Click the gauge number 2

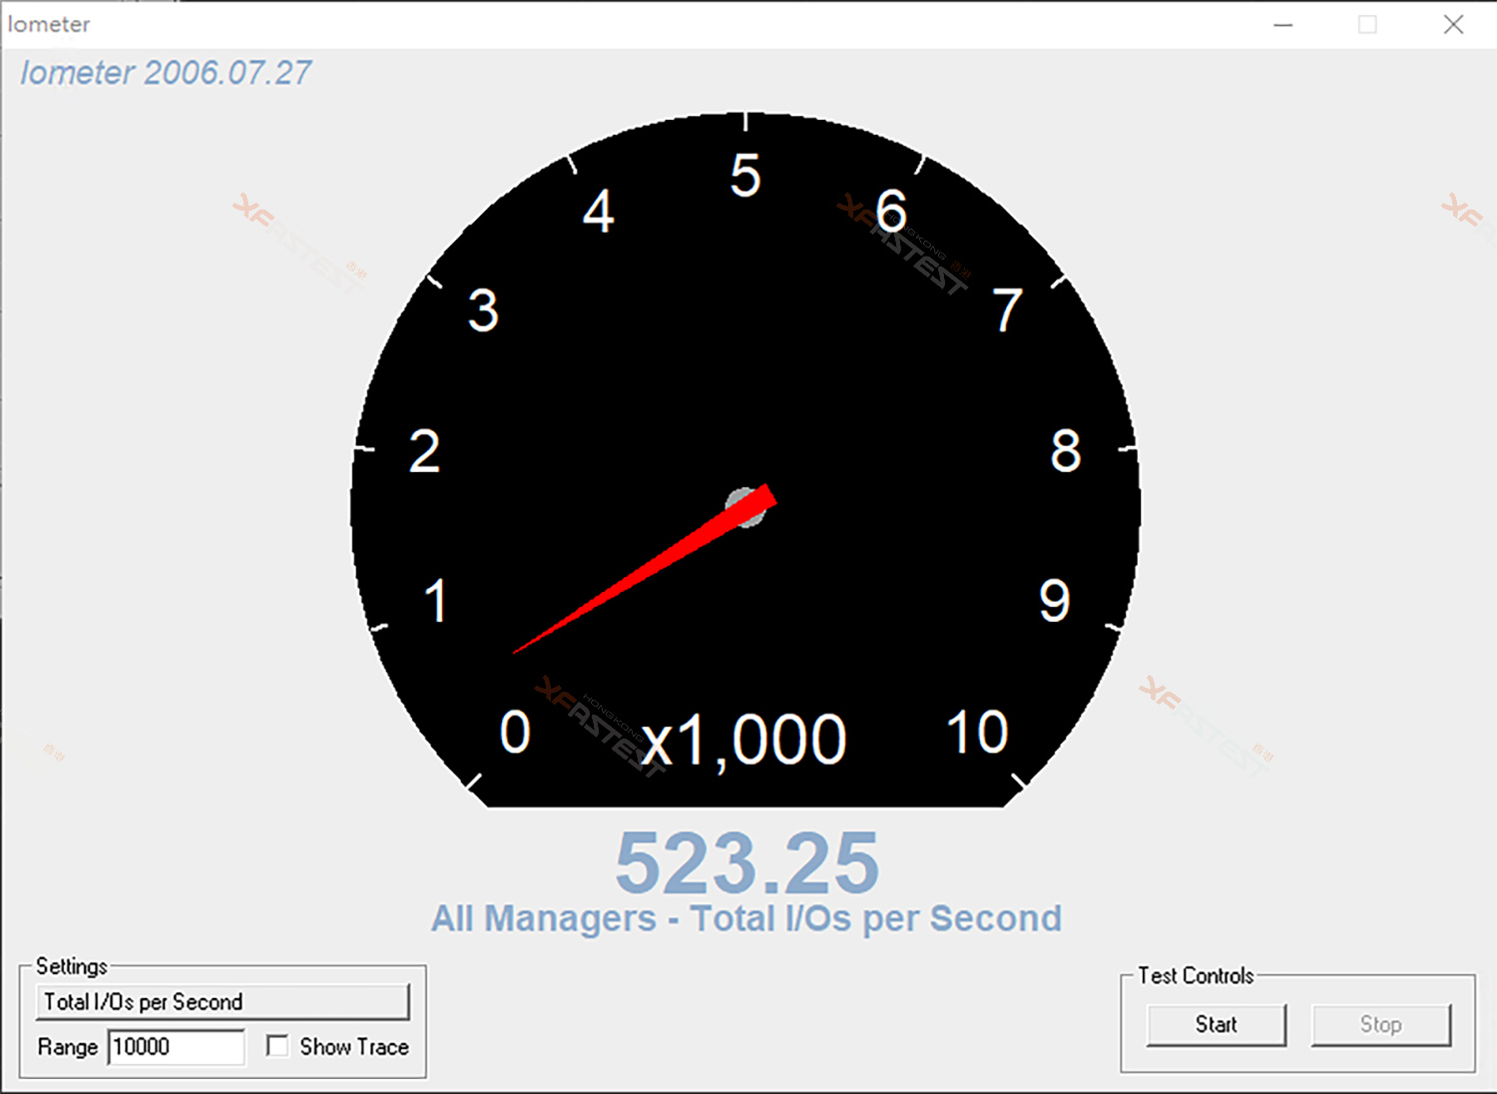coord(424,450)
